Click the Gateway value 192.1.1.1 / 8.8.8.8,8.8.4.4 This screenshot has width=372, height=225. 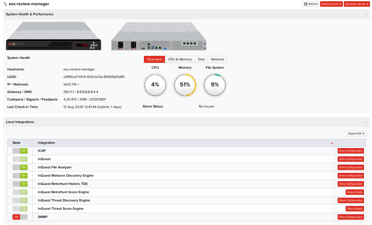click(81, 92)
